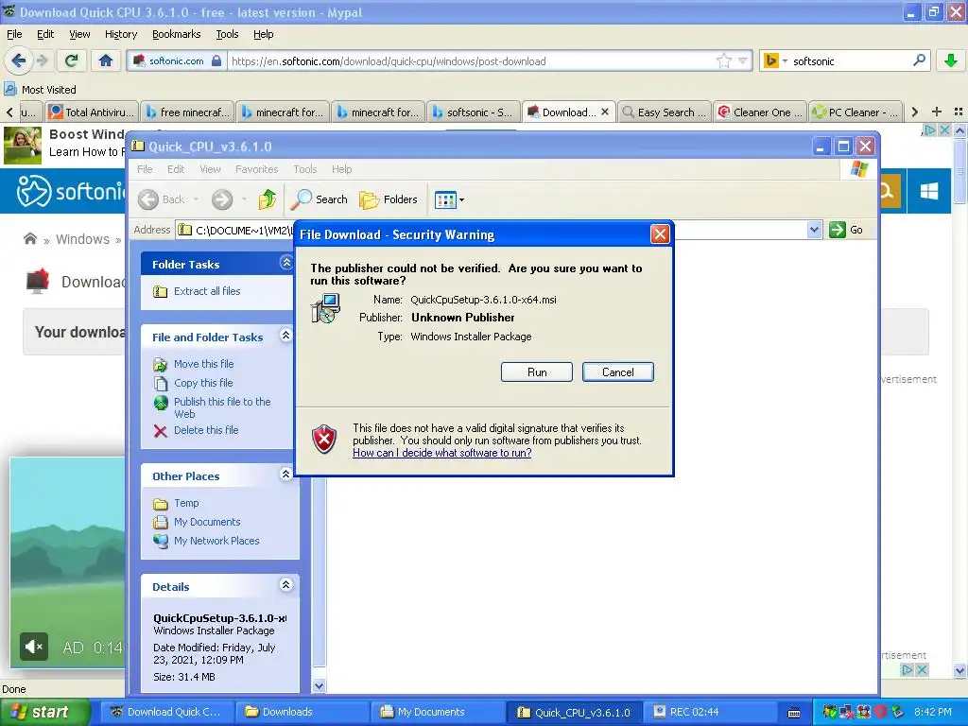
Task: Open the browser Bookmarks menu
Action: coord(176,34)
